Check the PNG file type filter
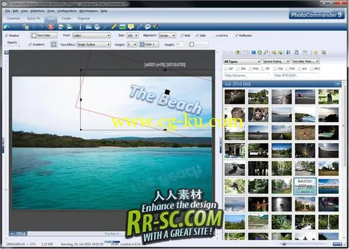The width and height of the screenshot is (349, 249). pos(250,69)
